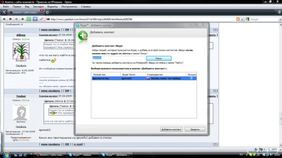Click Добавить контакт button at dialog bottom
The image size is (282, 158).
click(171, 129)
